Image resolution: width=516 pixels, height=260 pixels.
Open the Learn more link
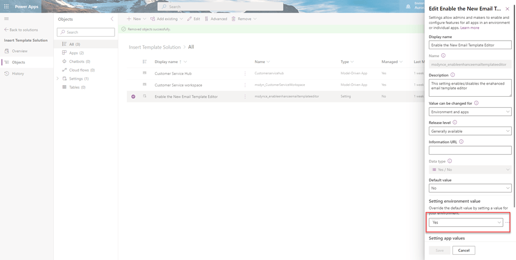[x=470, y=27]
